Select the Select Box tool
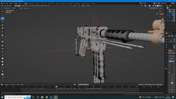The height and width of the screenshot is (99, 176). pyautogui.click(x=2, y=12)
